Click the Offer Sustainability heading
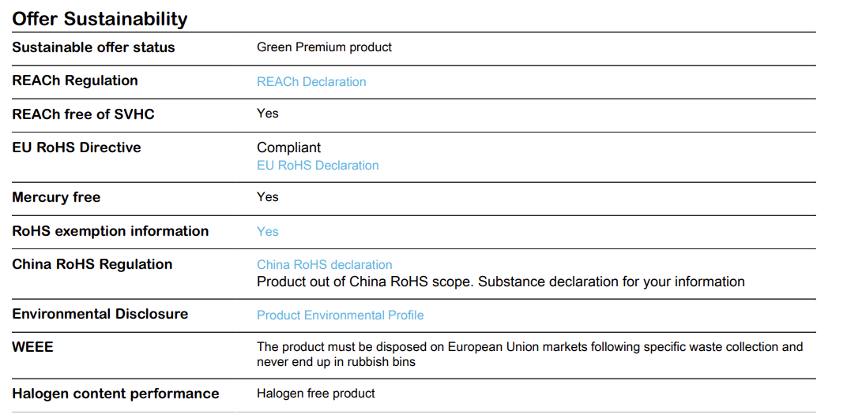The height and width of the screenshot is (418, 847). pos(100,19)
